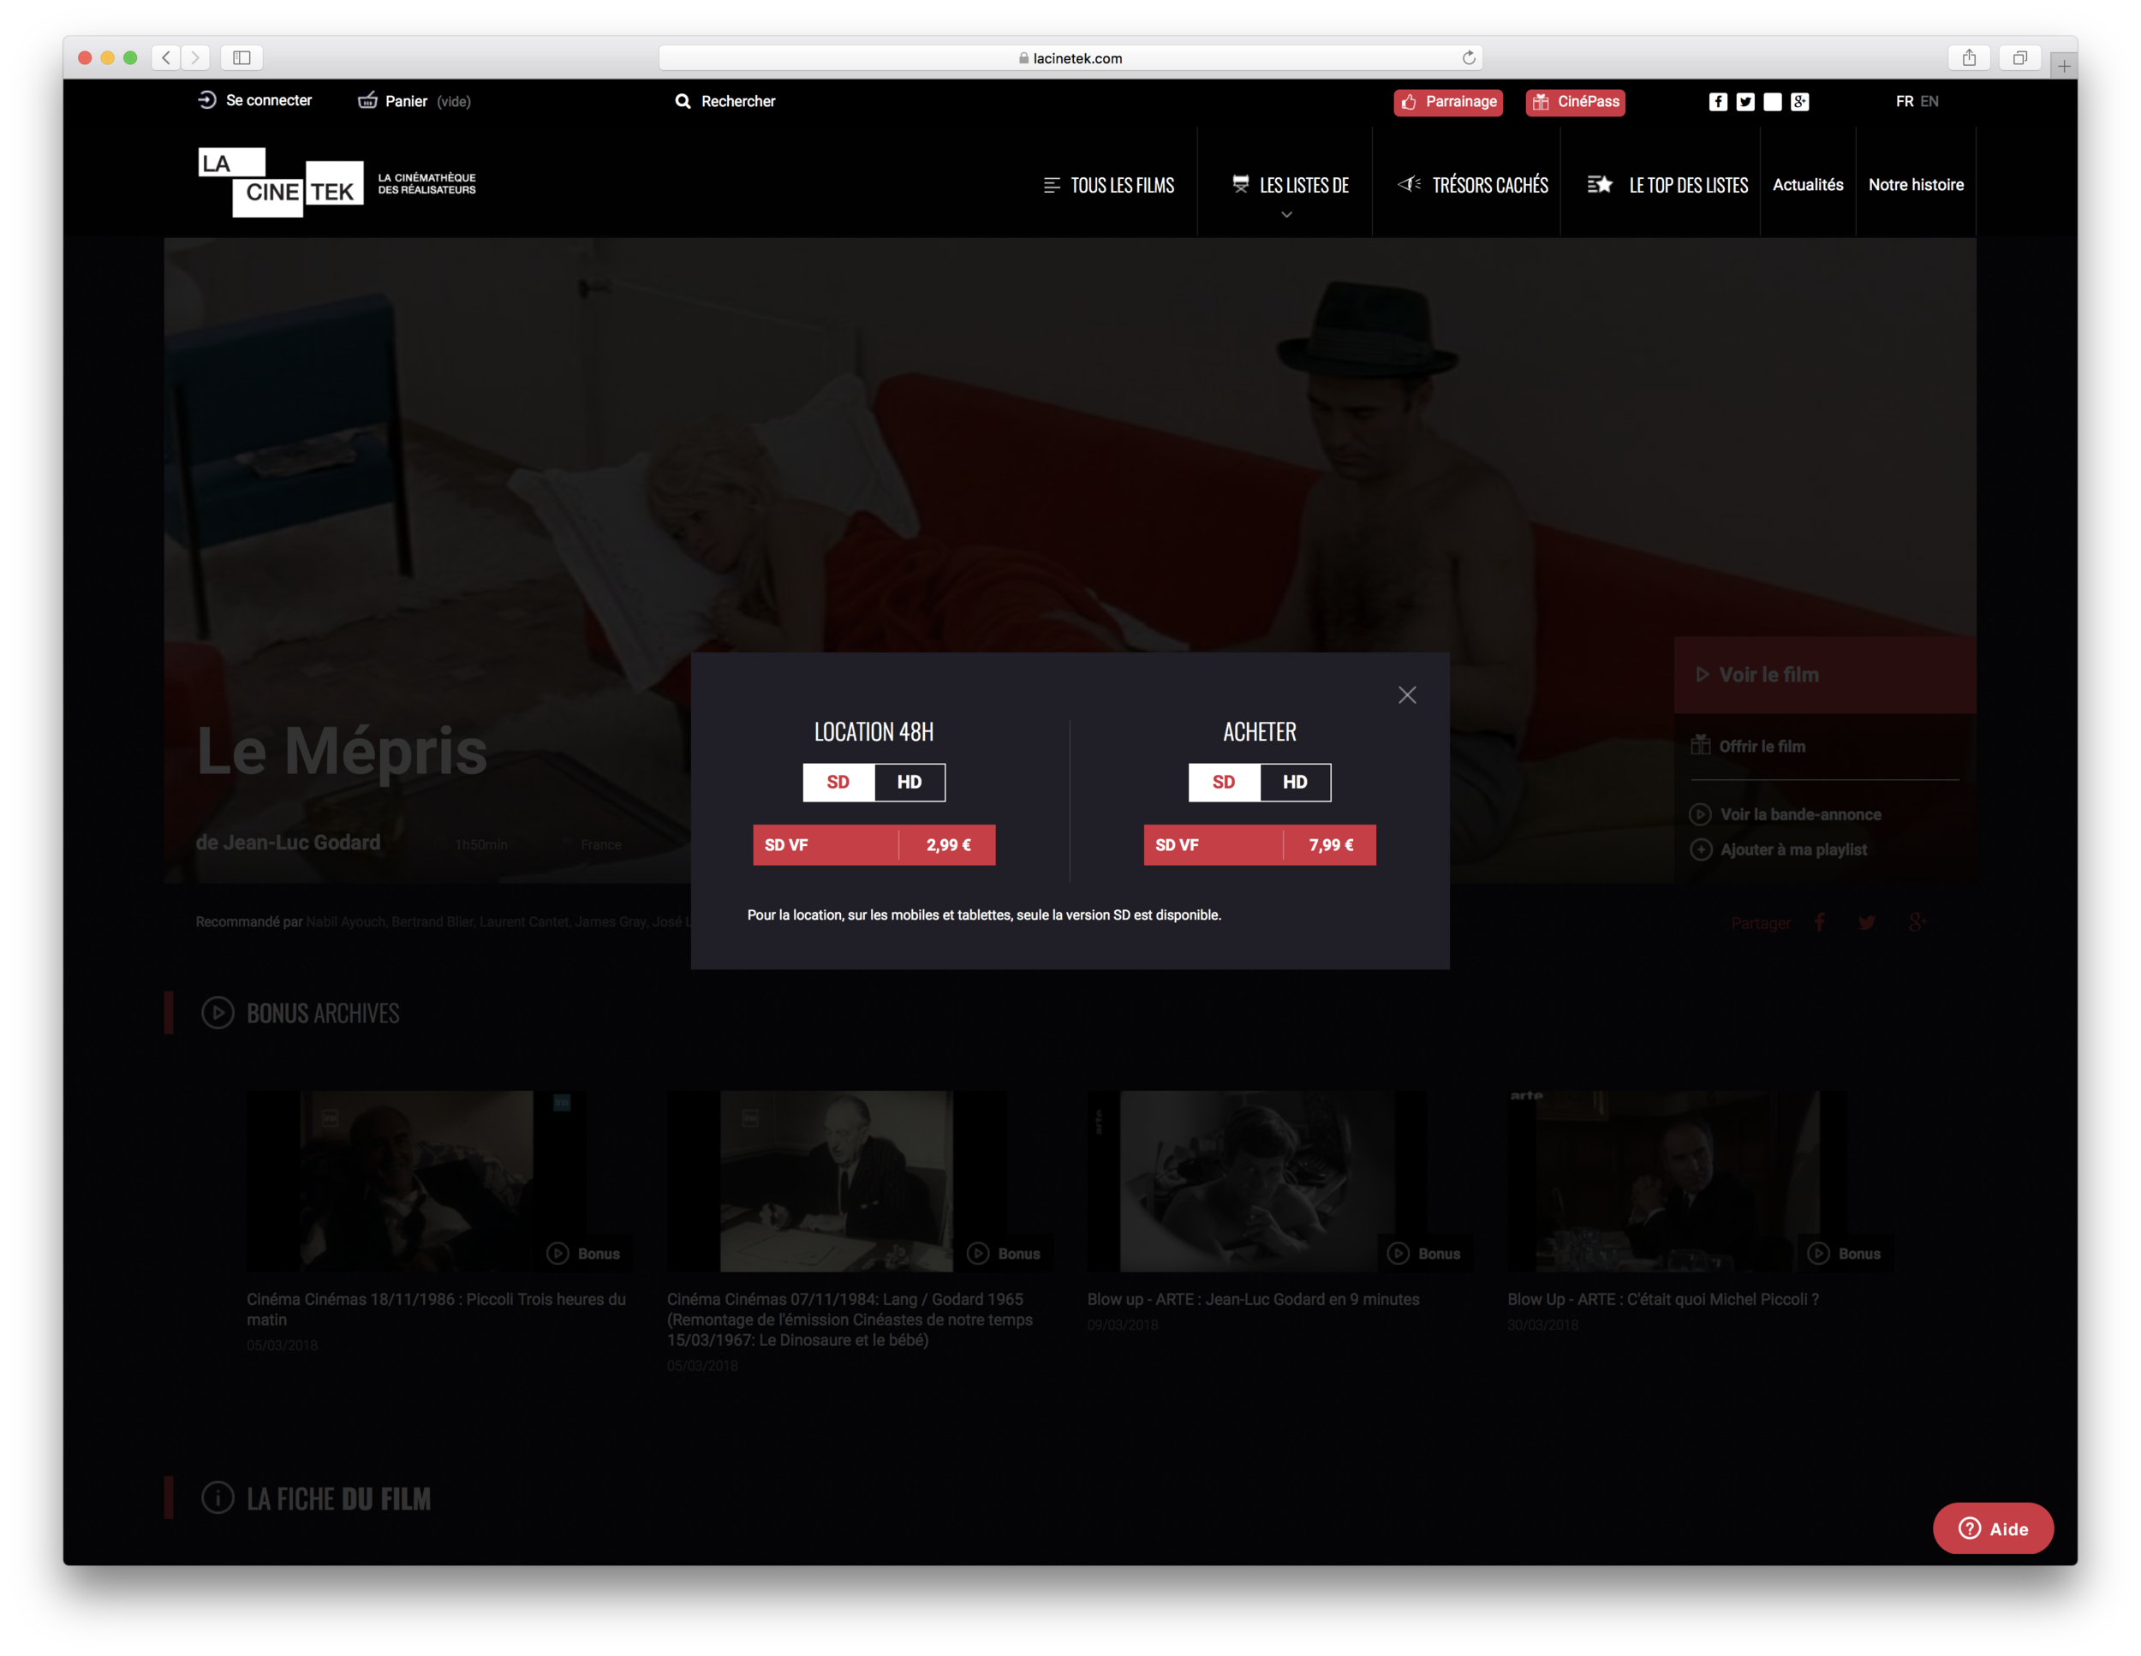Select HD quality under Acheter
Image resolution: width=2141 pixels, height=1656 pixels.
(x=1295, y=782)
